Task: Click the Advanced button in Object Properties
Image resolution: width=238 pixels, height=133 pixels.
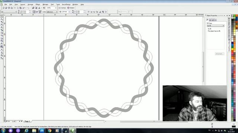Action: click(219, 54)
